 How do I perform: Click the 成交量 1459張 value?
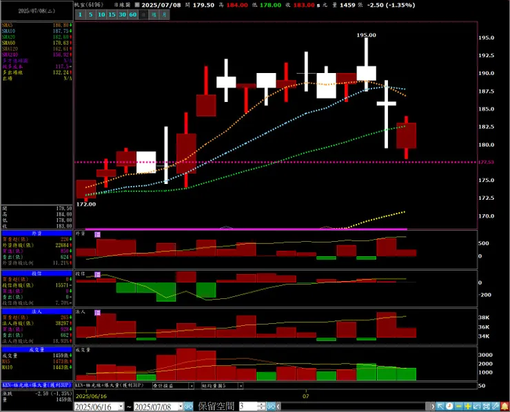tap(61, 356)
